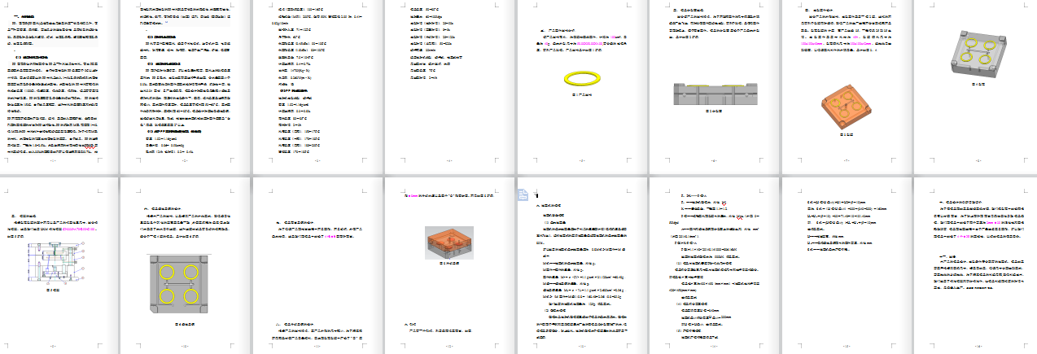Click the small document icon beside page thirteen

point(523,195)
